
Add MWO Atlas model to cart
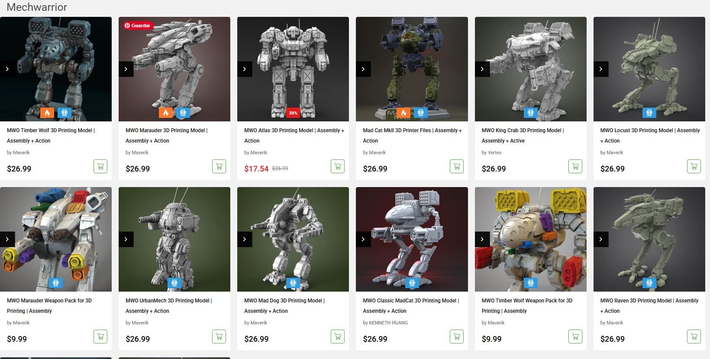pos(338,166)
